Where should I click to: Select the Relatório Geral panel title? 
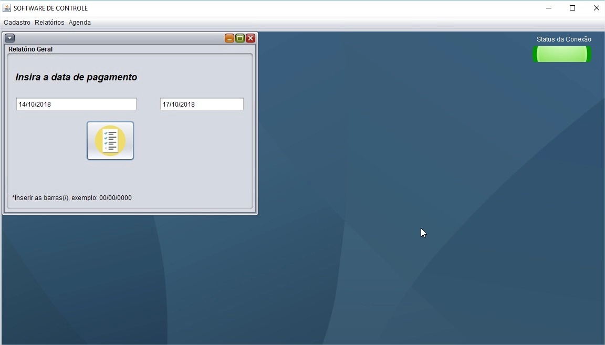pyautogui.click(x=30, y=49)
